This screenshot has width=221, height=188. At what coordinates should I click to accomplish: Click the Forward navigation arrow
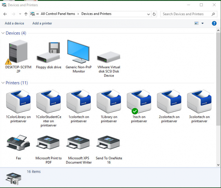point(14,14)
